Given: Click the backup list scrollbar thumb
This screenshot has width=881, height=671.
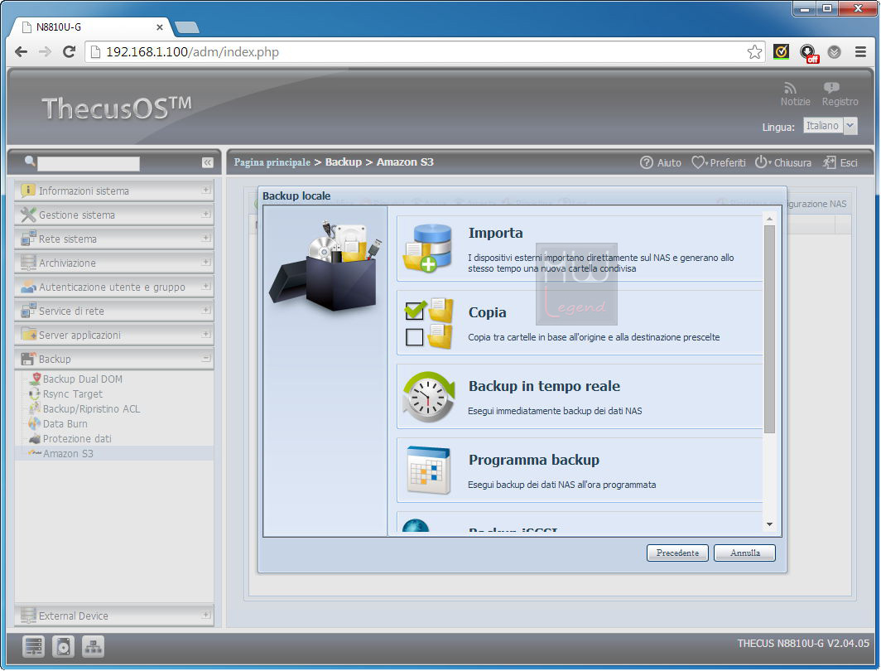Looking at the screenshot, I should (x=769, y=330).
